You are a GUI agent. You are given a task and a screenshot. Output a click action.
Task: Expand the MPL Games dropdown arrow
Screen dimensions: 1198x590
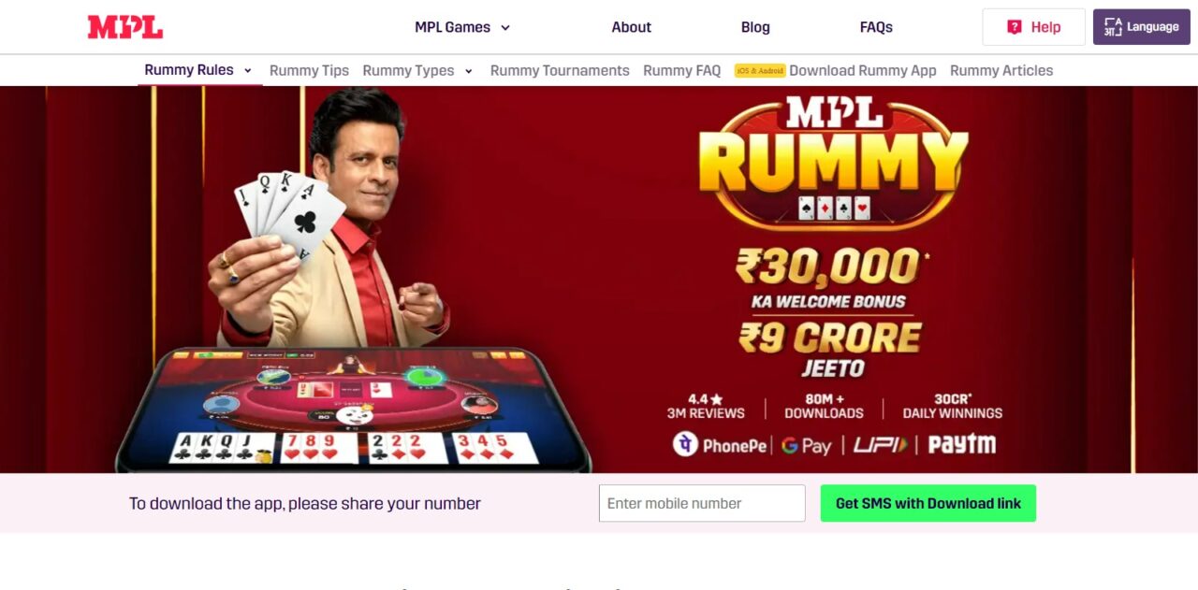click(505, 27)
